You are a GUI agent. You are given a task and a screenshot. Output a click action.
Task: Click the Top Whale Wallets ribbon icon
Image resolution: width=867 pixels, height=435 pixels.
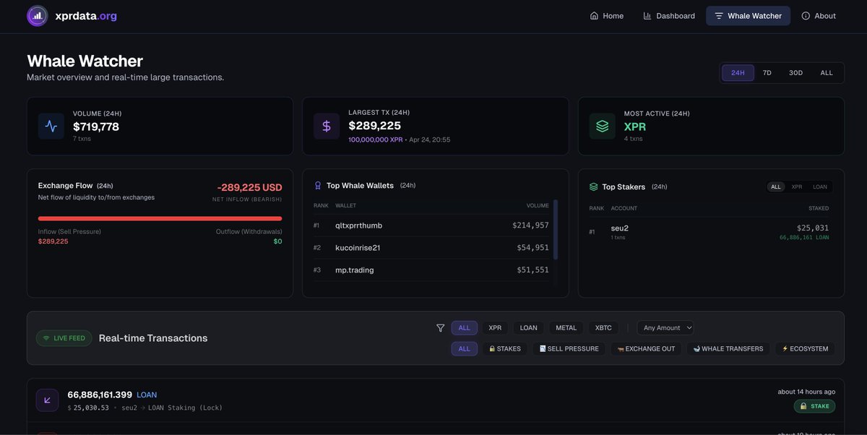(x=318, y=186)
